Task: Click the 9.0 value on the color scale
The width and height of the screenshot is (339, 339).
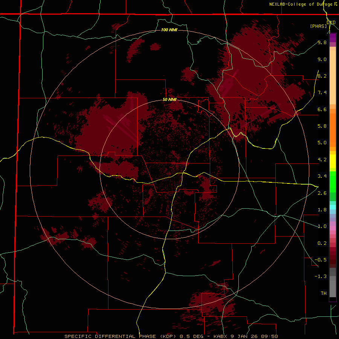Action: pos(322,59)
